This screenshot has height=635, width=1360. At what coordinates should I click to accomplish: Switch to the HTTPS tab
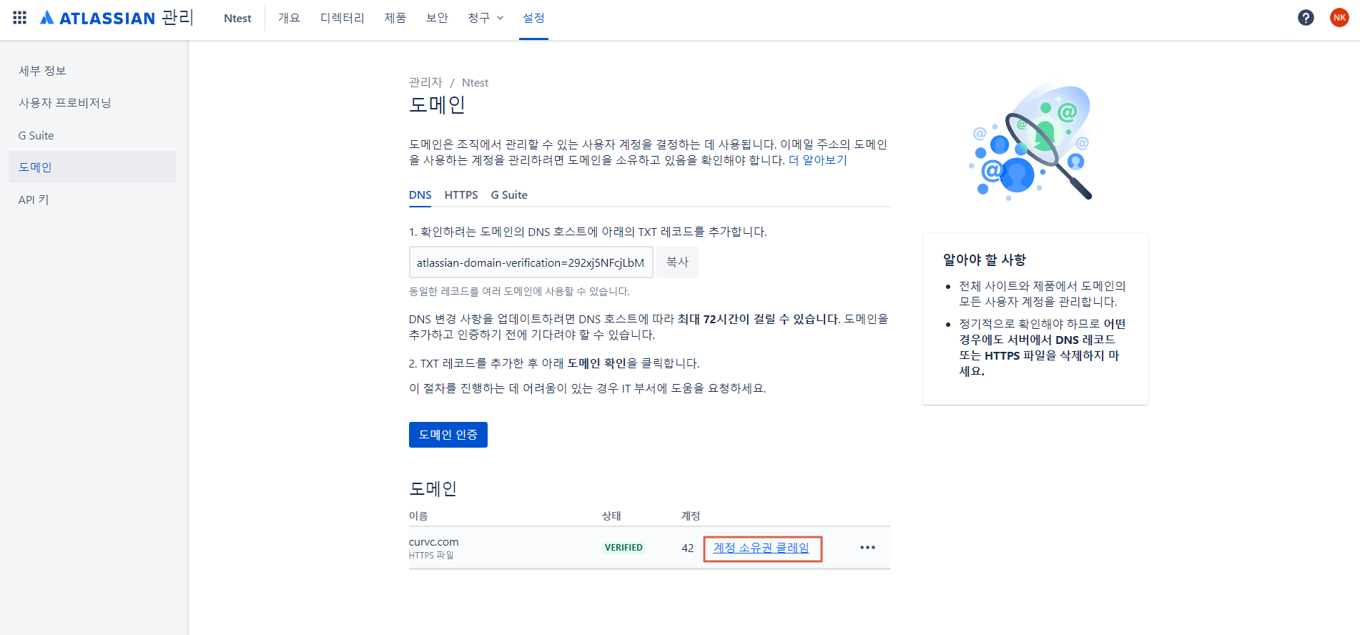click(461, 195)
